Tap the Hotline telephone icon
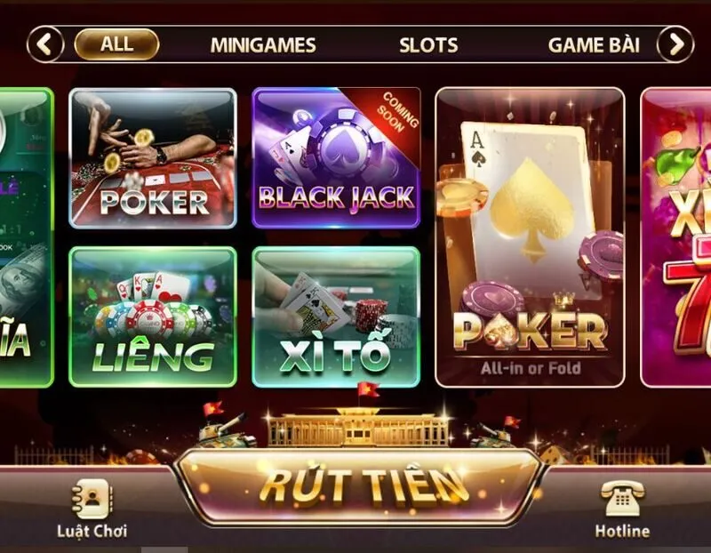 click(622, 498)
